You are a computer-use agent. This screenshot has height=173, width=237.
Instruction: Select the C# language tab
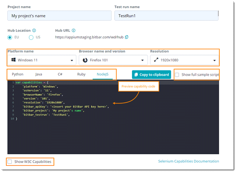(60, 74)
